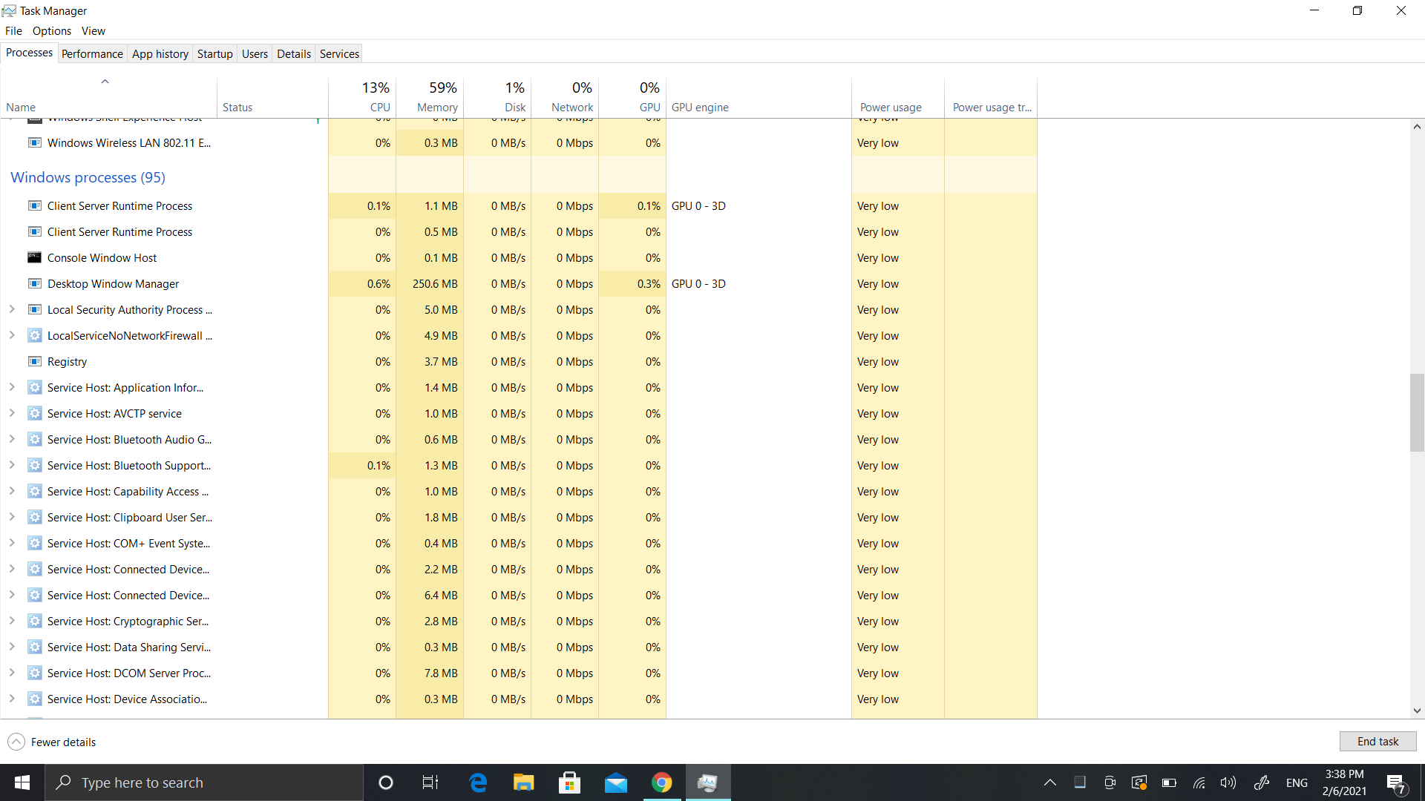
Task: Open the Mail app taskbar icon
Action: pyautogui.click(x=615, y=782)
